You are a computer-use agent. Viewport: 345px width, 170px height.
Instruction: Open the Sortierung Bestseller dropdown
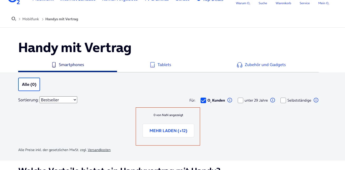tap(58, 100)
